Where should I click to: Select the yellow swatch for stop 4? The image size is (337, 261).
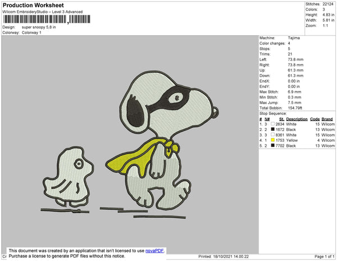tap(273, 140)
